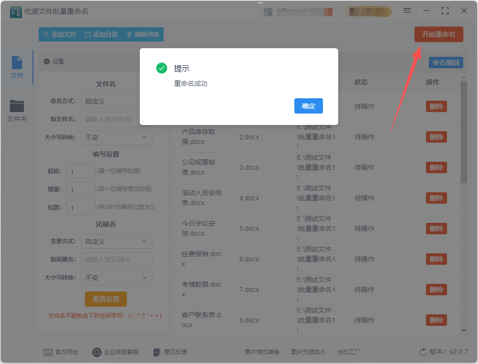Click the app logo icon in the title bar

coord(16,12)
